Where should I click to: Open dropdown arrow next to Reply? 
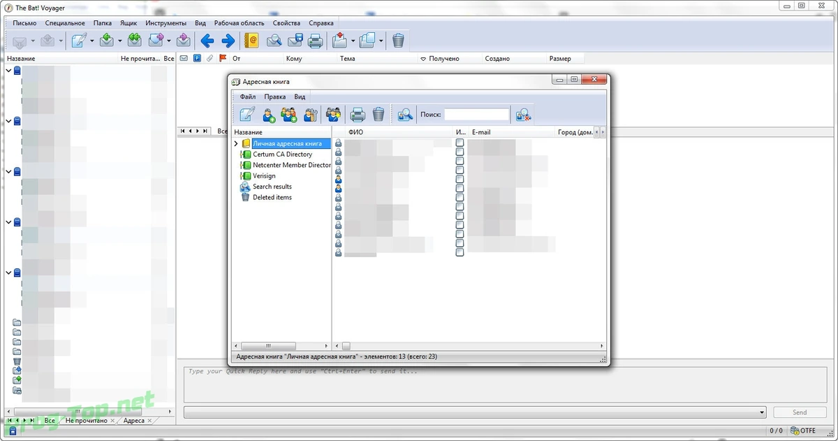click(119, 41)
